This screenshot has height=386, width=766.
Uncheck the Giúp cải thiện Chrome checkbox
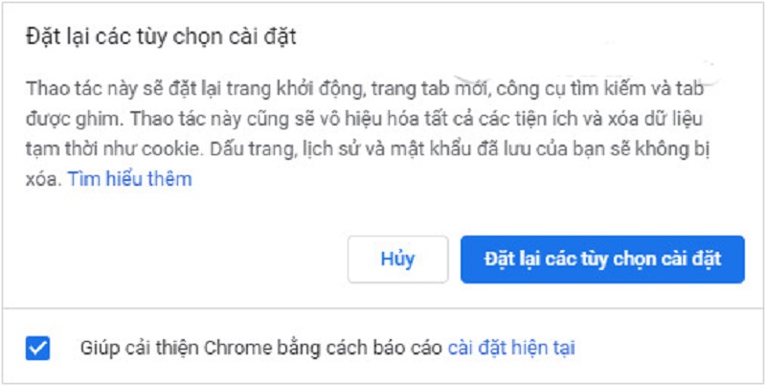(x=37, y=348)
